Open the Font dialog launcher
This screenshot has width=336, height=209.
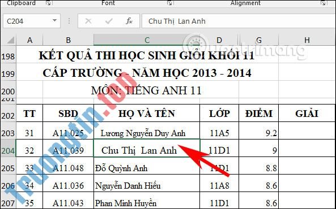coord(170,3)
